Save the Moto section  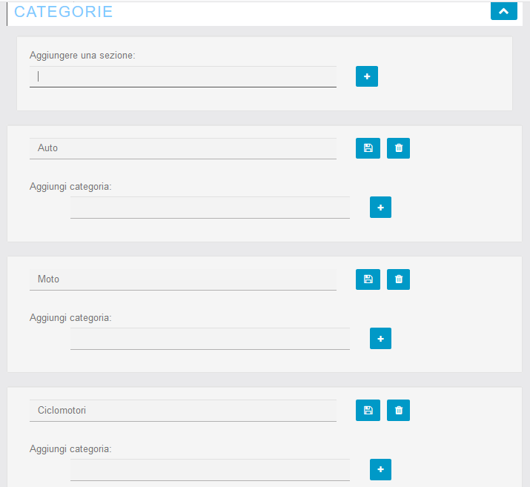(368, 279)
